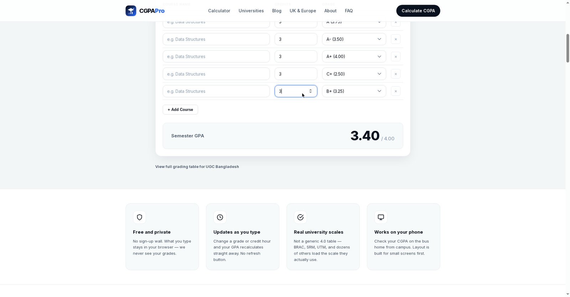Click the + Add Course button
570x297 pixels.
pos(180,109)
